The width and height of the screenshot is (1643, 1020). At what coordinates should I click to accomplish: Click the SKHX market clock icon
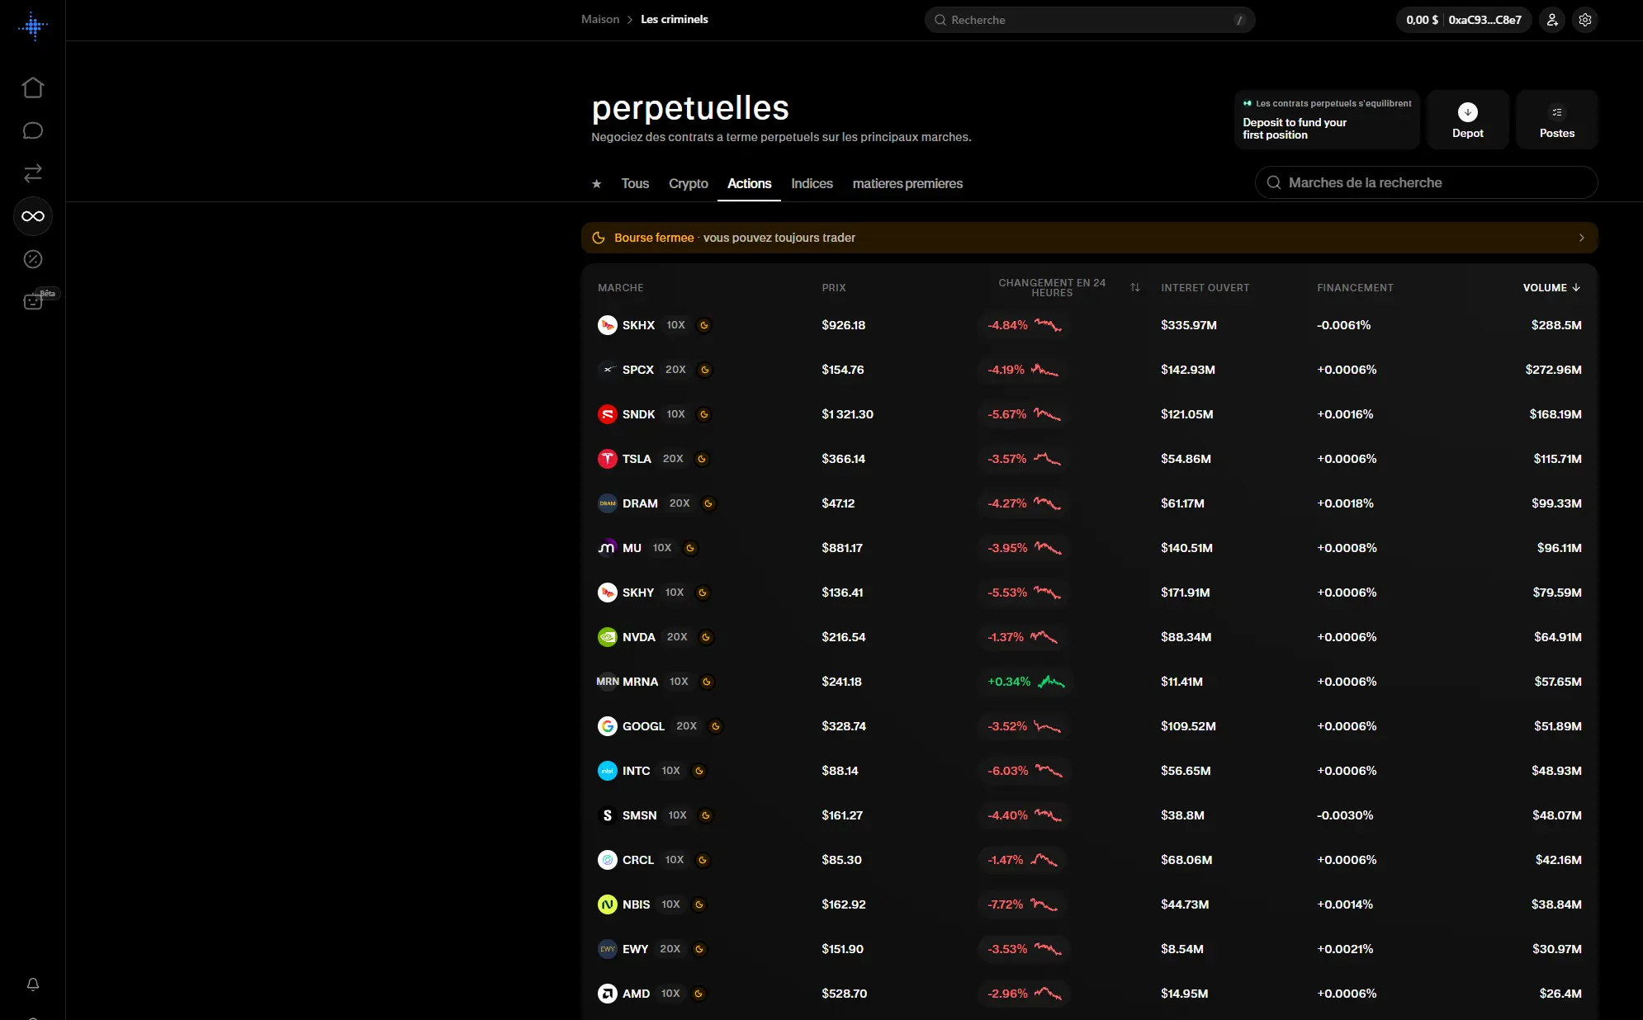(704, 325)
